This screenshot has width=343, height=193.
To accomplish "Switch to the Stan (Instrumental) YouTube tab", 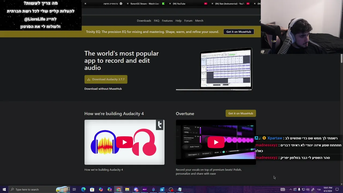I will click(x=230, y=4).
